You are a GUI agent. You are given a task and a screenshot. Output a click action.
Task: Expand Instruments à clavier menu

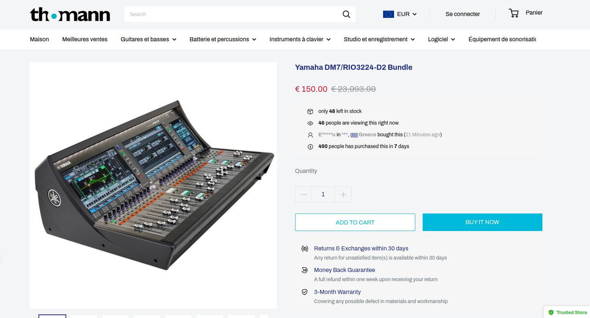click(x=300, y=40)
